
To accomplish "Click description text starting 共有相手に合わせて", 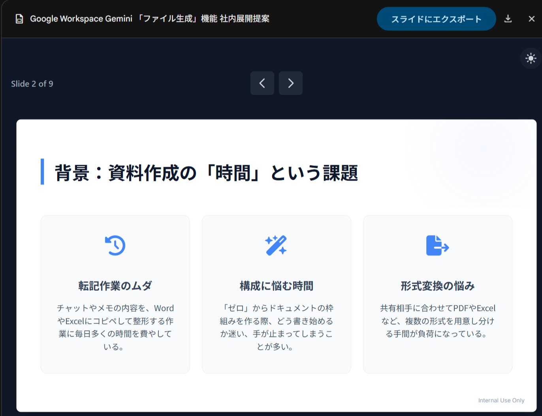I will tap(438, 321).
